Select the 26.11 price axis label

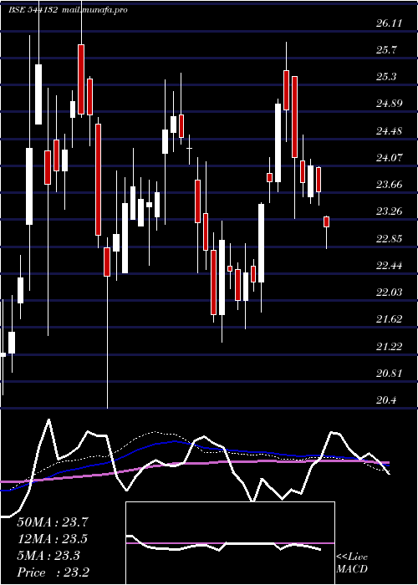389,23
